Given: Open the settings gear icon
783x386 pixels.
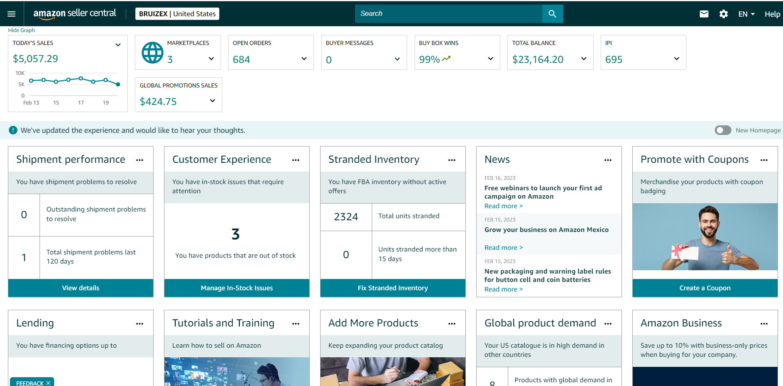Looking at the screenshot, I should 723,14.
